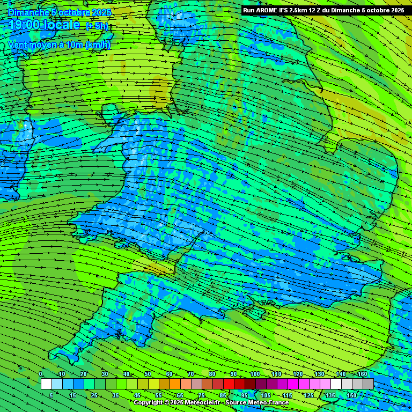This screenshot has height=412, width=412.
Task: Click the '100' label on legend scale
Action: (255, 374)
